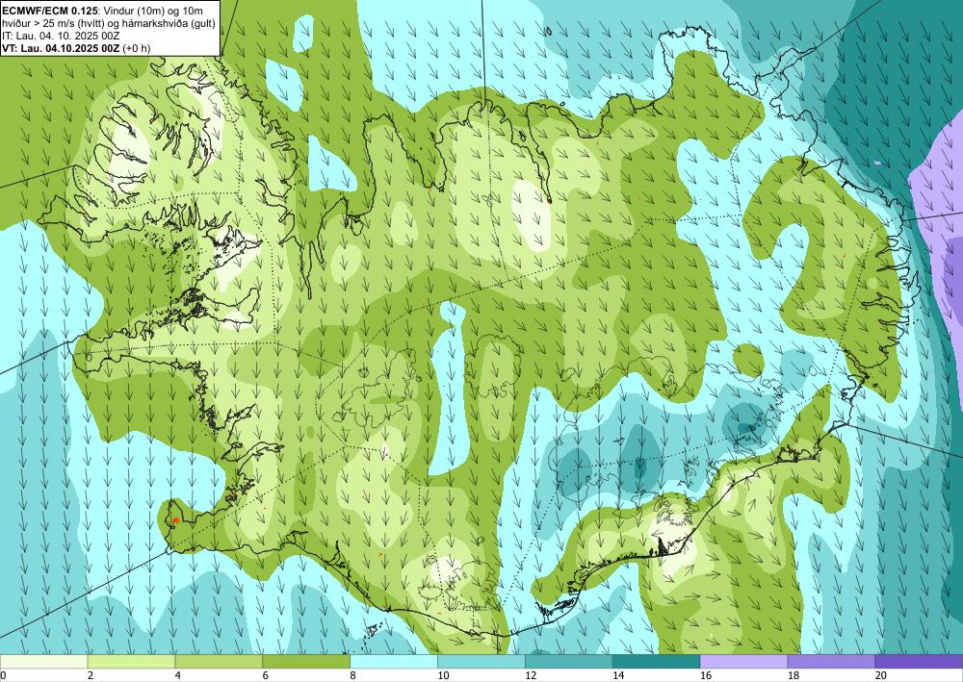The width and height of the screenshot is (963, 682).
Task: Click the legend label '20'
Action: point(881,676)
